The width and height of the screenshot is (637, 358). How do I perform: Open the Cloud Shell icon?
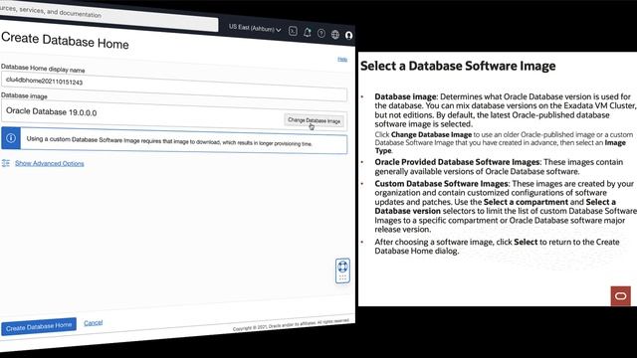293,31
